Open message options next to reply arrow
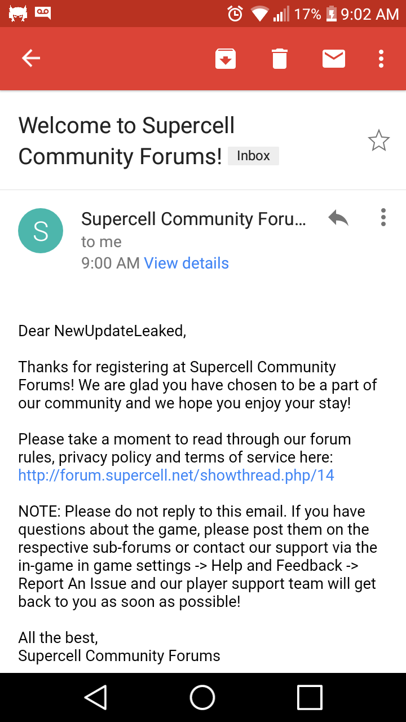The image size is (406, 722). (x=383, y=218)
